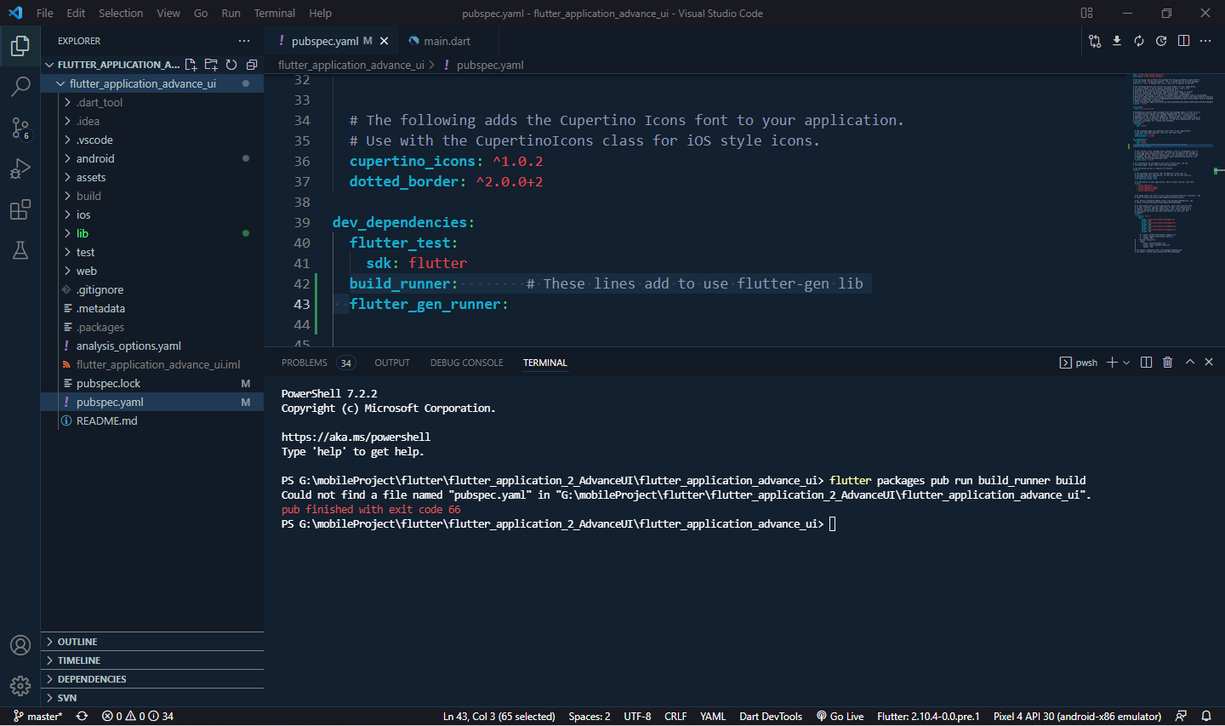This screenshot has height=726, width=1225.
Task: Maximize the panel with the up chevron
Action: [1190, 362]
